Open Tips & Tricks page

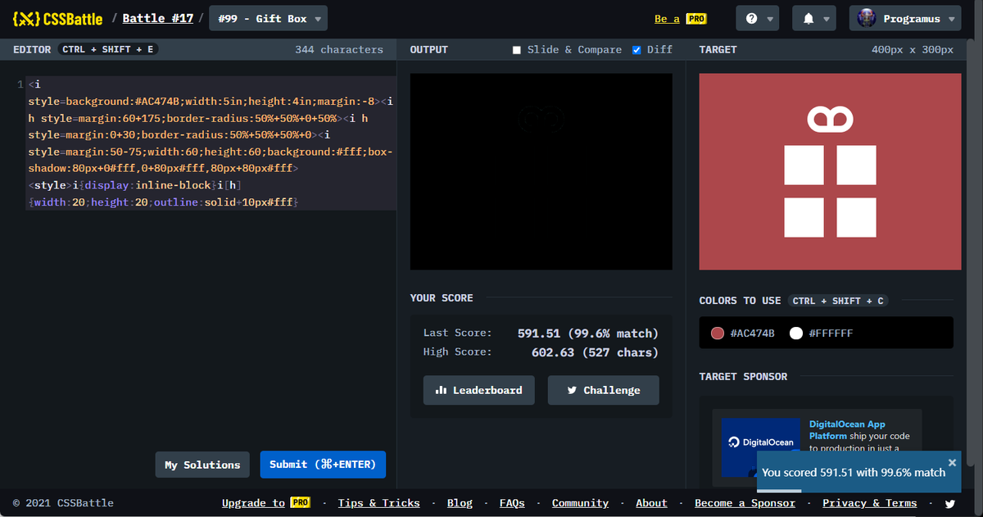378,503
